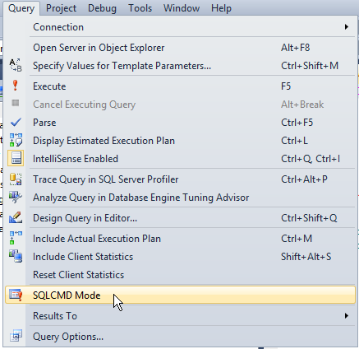Click the Ctrl+L shortcut text
The width and height of the screenshot is (359, 349).
[294, 141]
